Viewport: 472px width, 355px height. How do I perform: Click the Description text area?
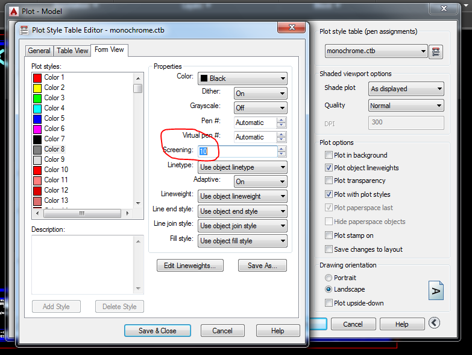[83, 264]
